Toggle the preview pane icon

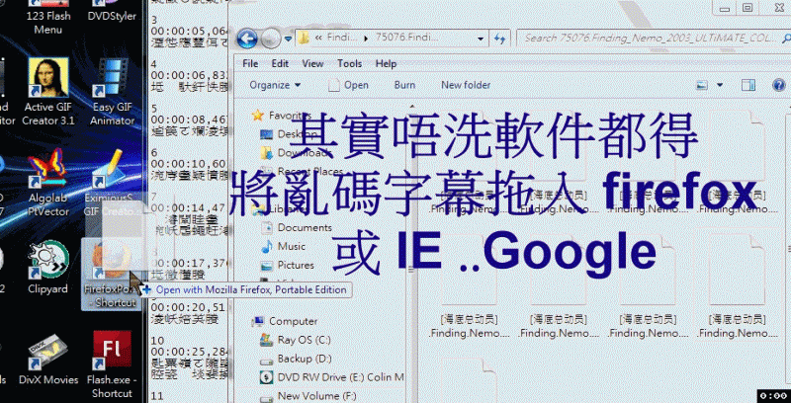[x=749, y=85]
